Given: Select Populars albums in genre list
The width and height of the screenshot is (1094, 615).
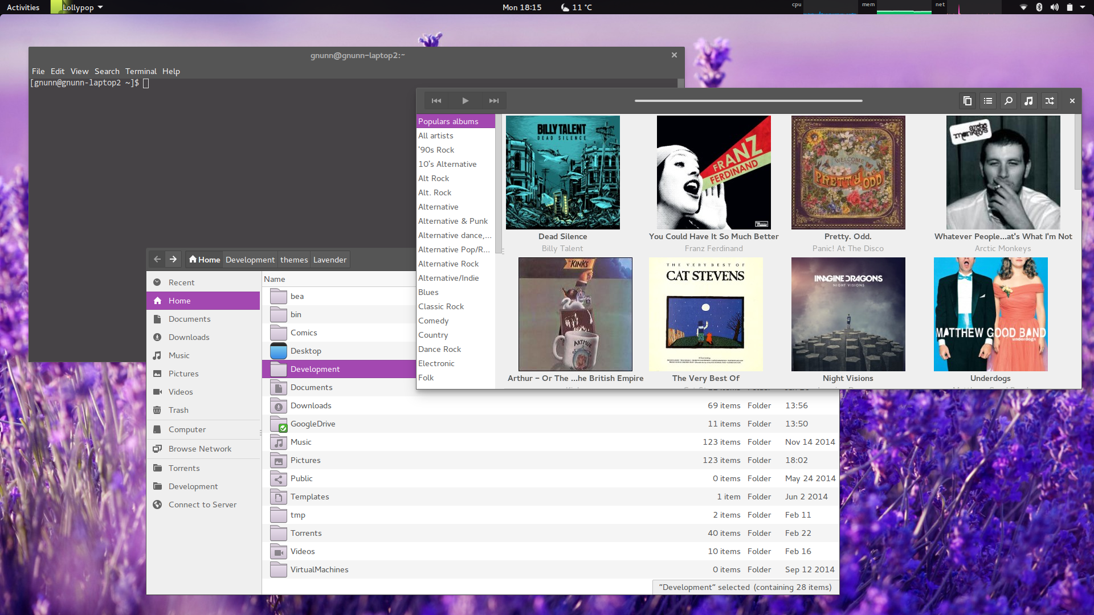Looking at the screenshot, I should [456, 121].
